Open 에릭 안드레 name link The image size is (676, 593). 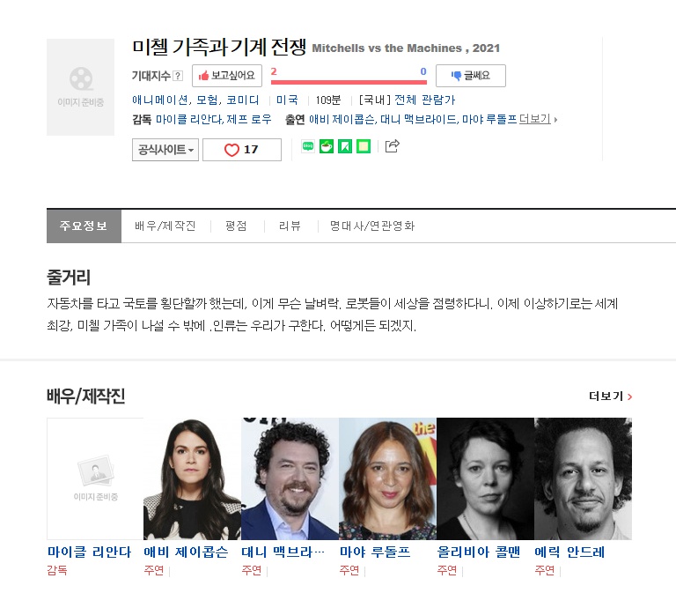pyautogui.click(x=569, y=552)
